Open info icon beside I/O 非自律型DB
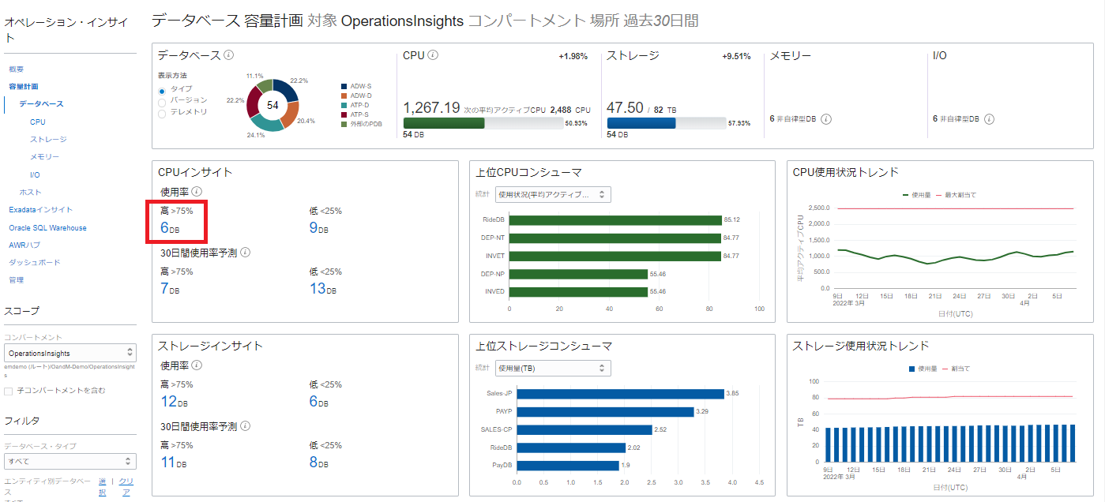The width and height of the screenshot is (1105, 502). (989, 119)
